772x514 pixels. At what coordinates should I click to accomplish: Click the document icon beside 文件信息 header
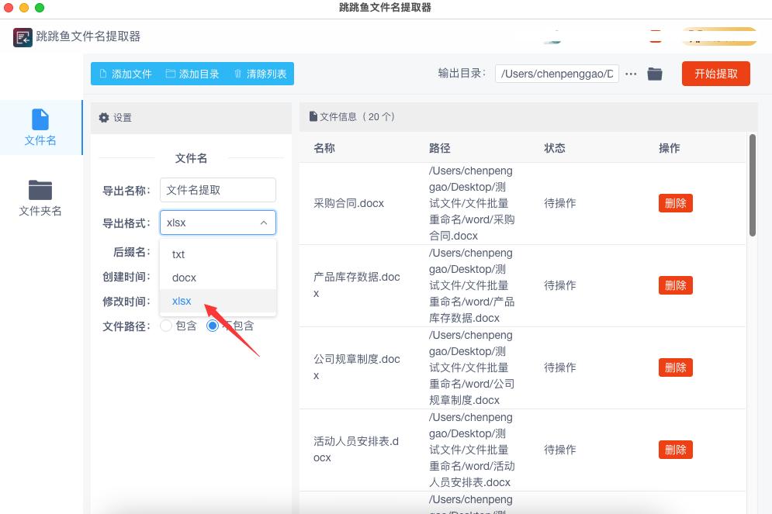pos(312,116)
